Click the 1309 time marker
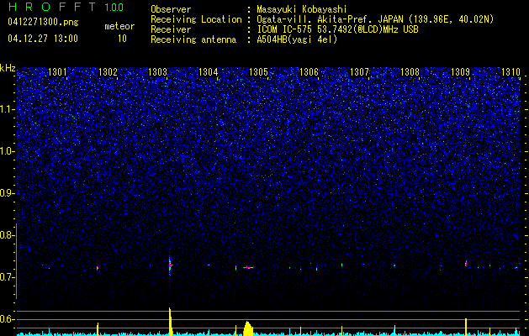This screenshot has height=336, width=529. point(460,72)
